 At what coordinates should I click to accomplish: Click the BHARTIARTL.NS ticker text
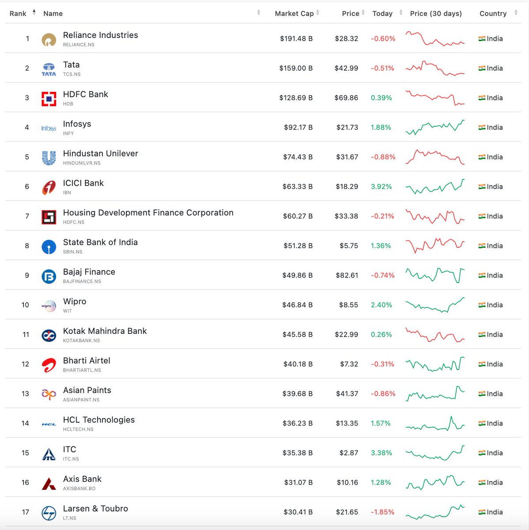82,370
